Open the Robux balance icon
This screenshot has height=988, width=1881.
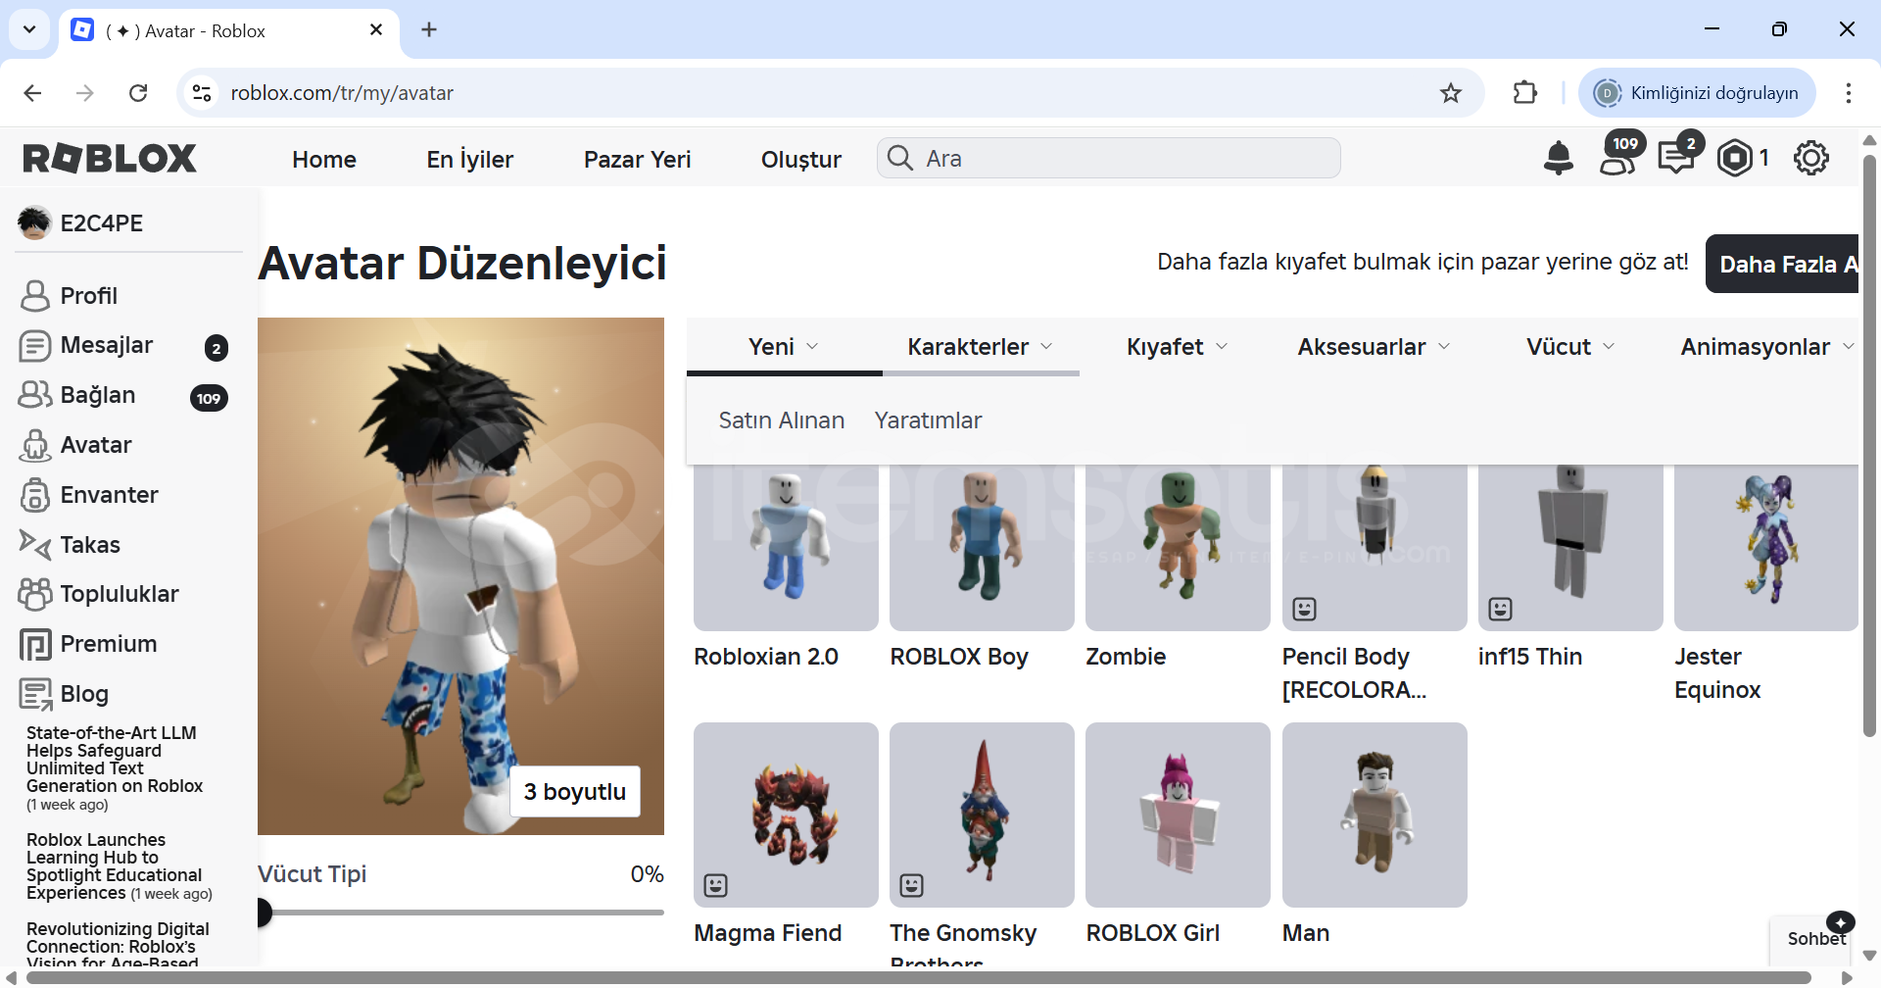coord(1735,158)
